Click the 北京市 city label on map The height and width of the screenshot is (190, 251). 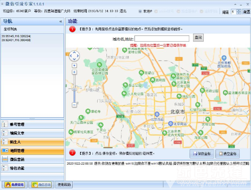point(177,112)
